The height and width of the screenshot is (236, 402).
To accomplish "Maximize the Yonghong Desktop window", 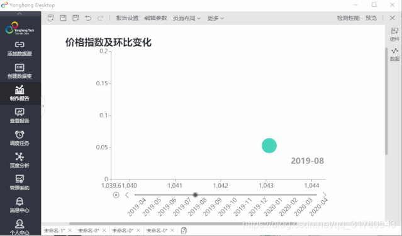I will click(x=374, y=5).
